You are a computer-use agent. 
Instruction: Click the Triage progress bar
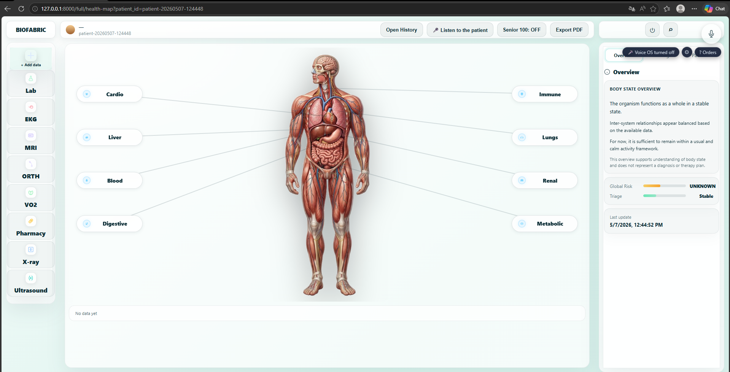pos(664,196)
